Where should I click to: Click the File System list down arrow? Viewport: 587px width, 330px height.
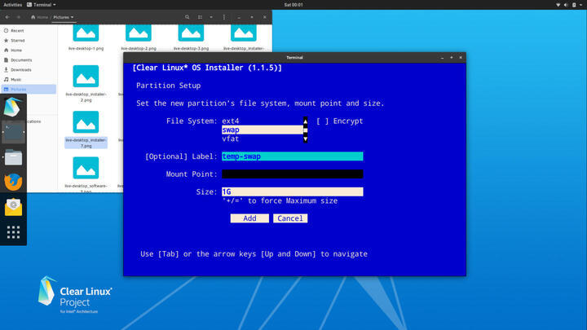pyautogui.click(x=306, y=139)
